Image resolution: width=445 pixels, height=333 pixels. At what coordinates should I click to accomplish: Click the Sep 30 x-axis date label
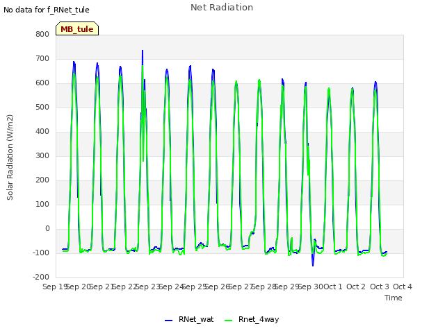pos(311,287)
